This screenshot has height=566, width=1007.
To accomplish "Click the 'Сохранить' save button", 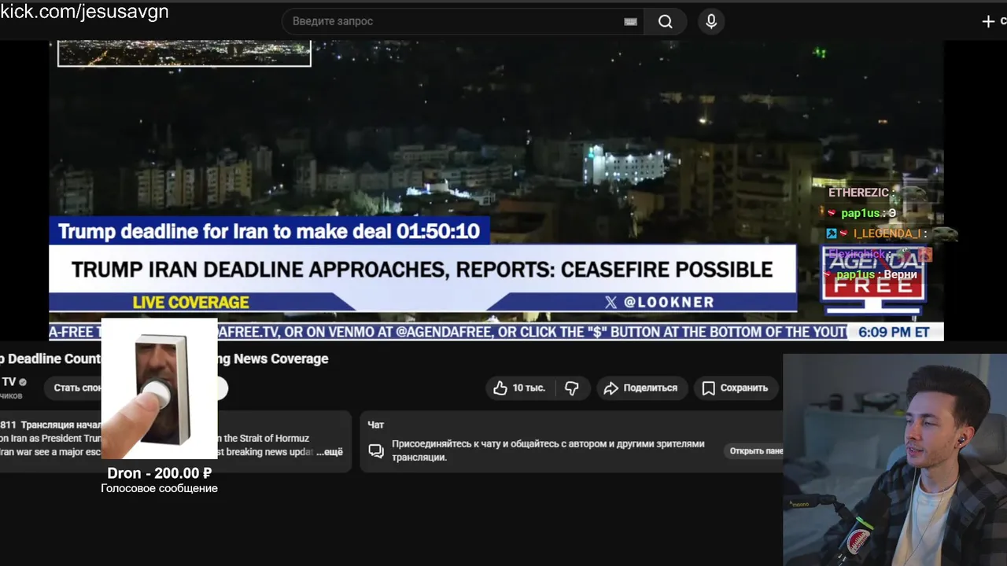I will coord(735,388).
